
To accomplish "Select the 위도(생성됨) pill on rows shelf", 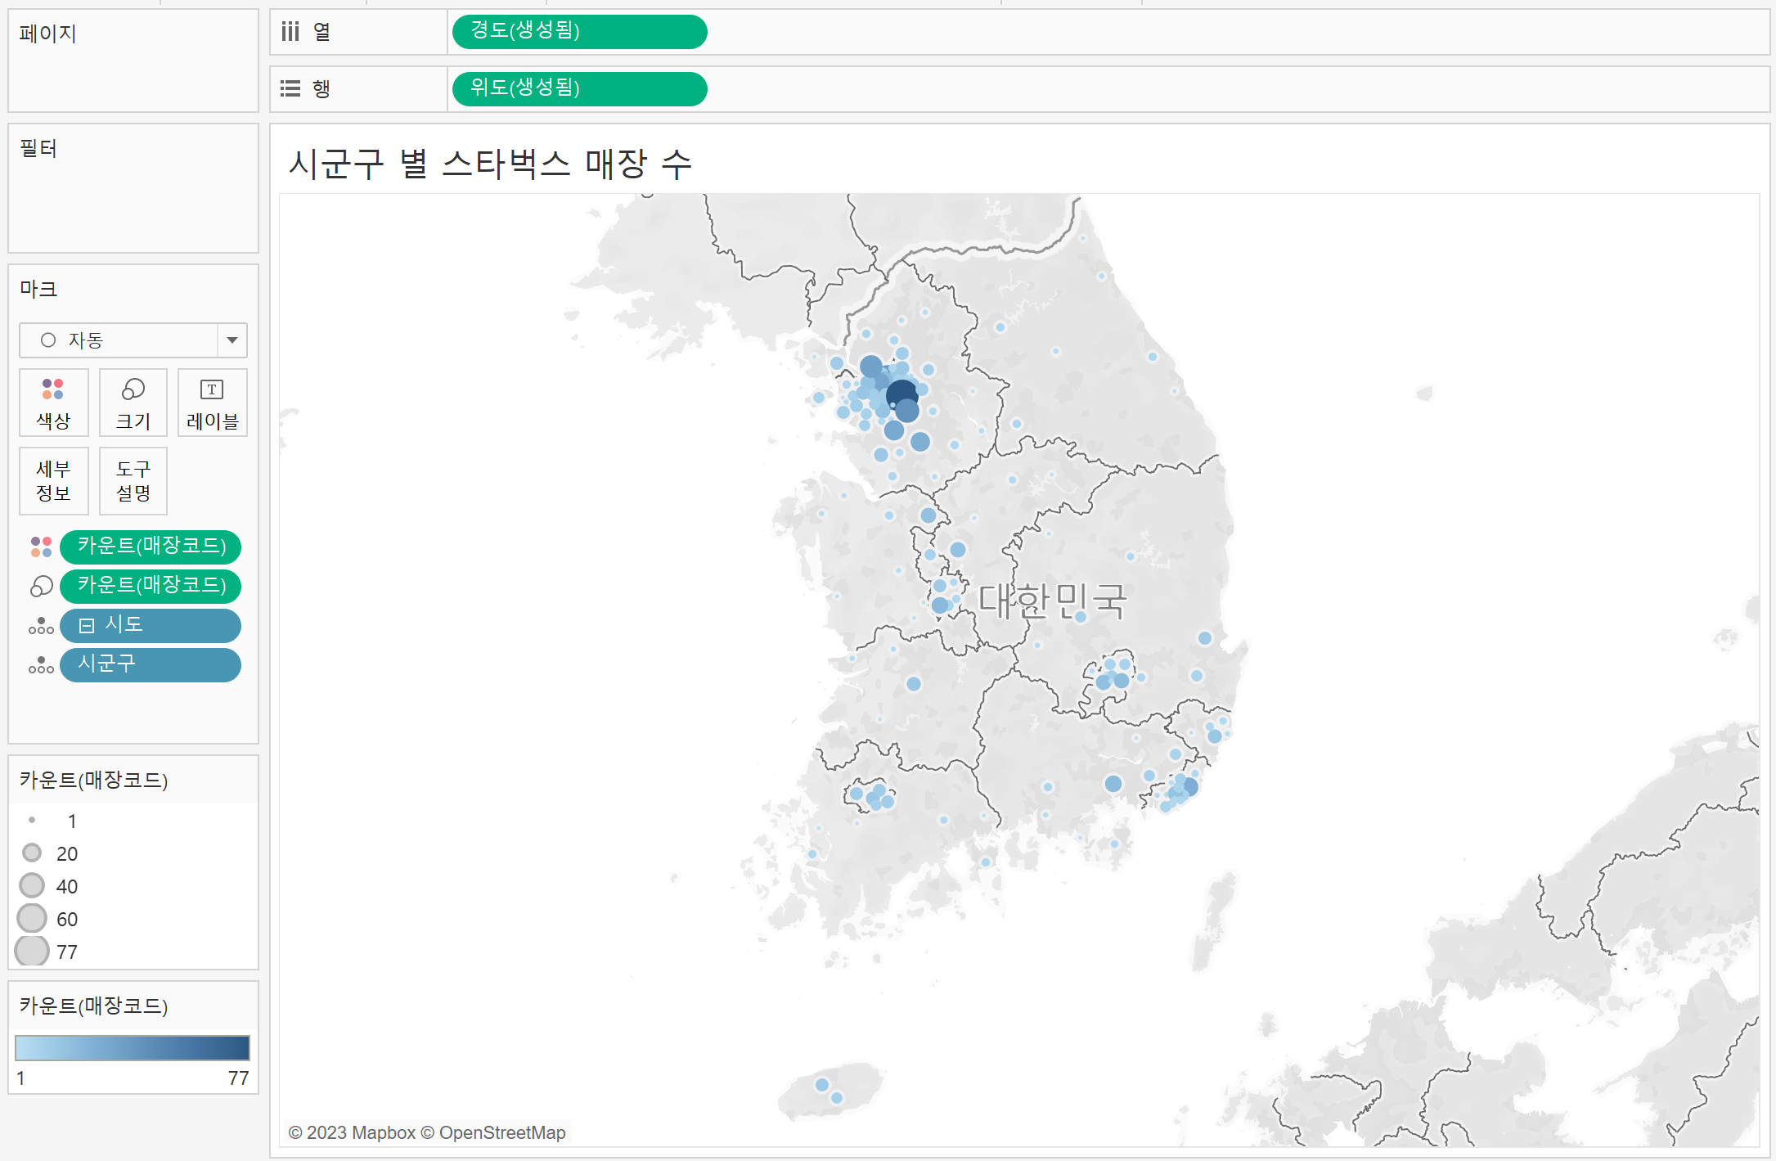I will (x=579, y=88).
